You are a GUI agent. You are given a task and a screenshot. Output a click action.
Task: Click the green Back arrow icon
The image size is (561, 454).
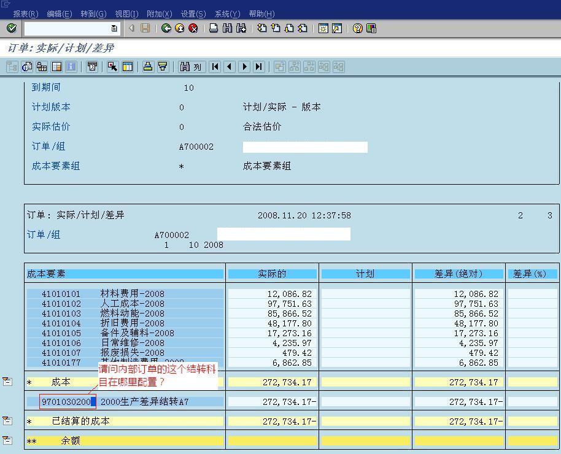(x=166, y=28)
